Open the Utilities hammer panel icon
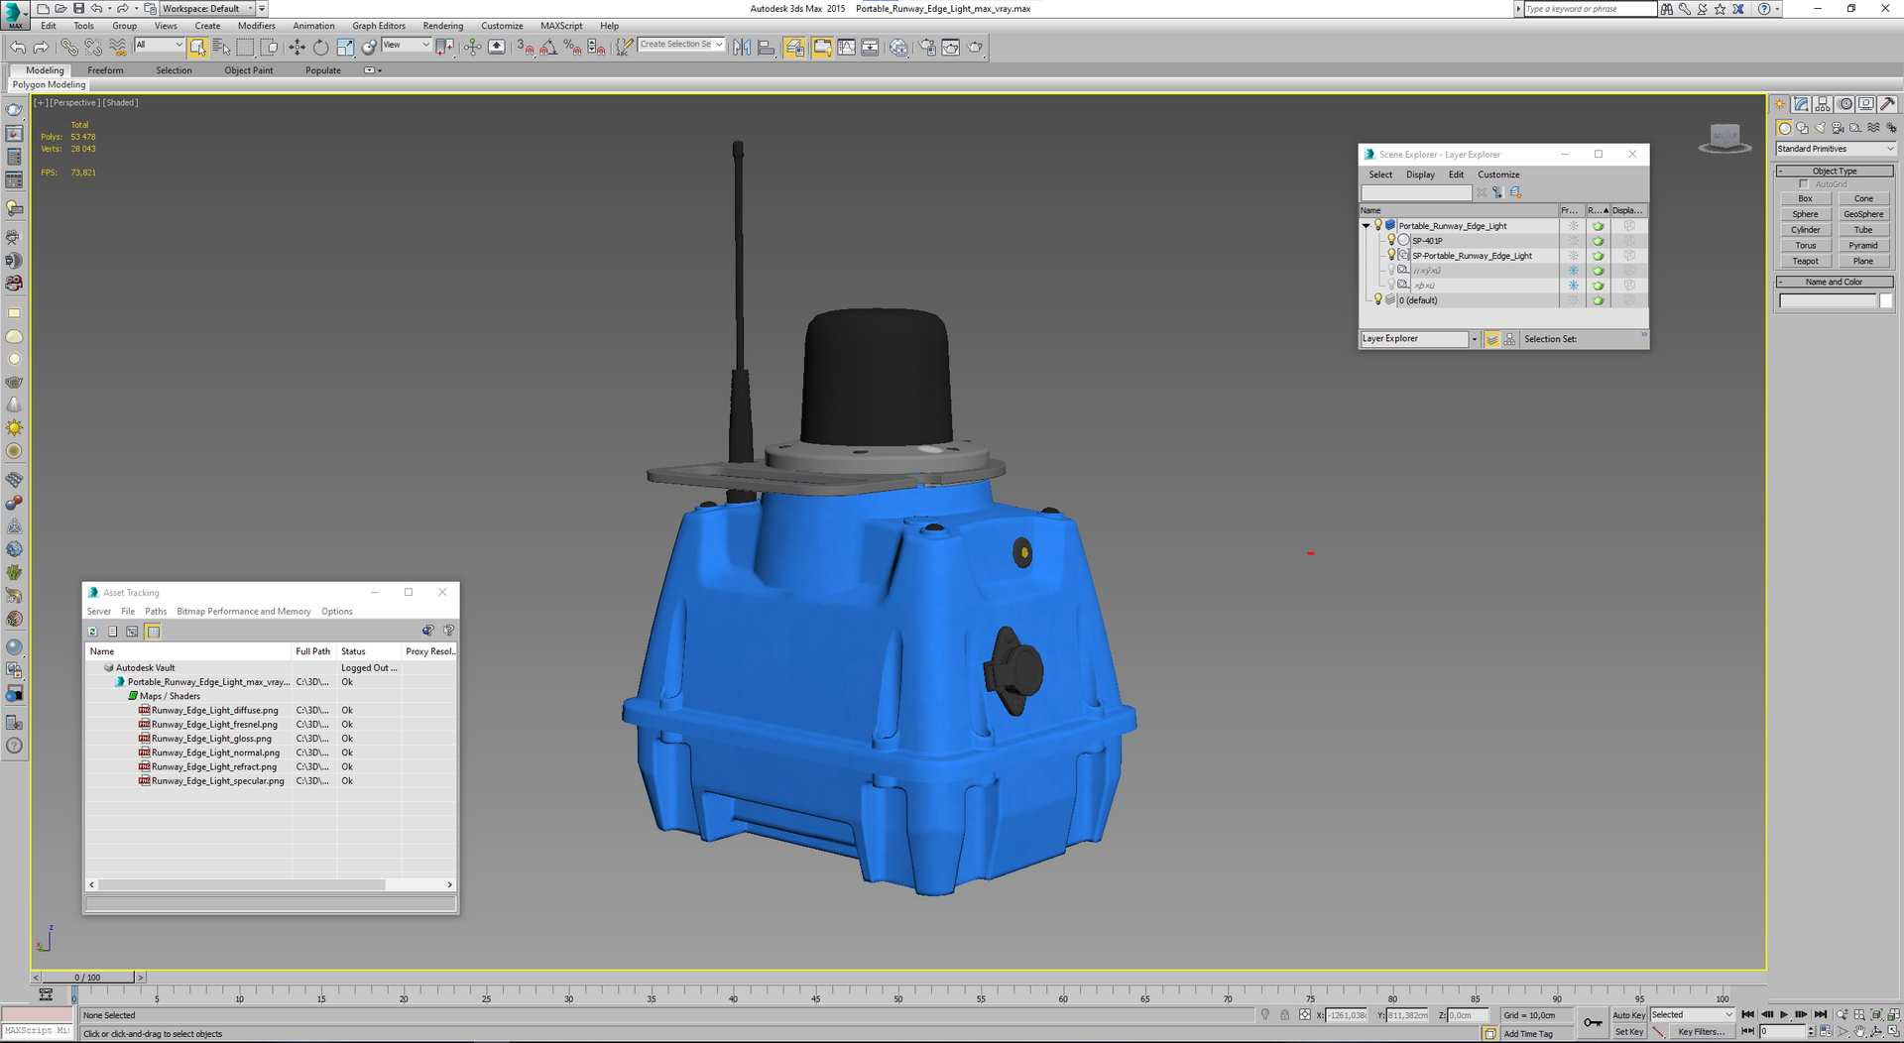Image resolution: width=1904 pixels, height=1043 pixels. (1888, 104)
